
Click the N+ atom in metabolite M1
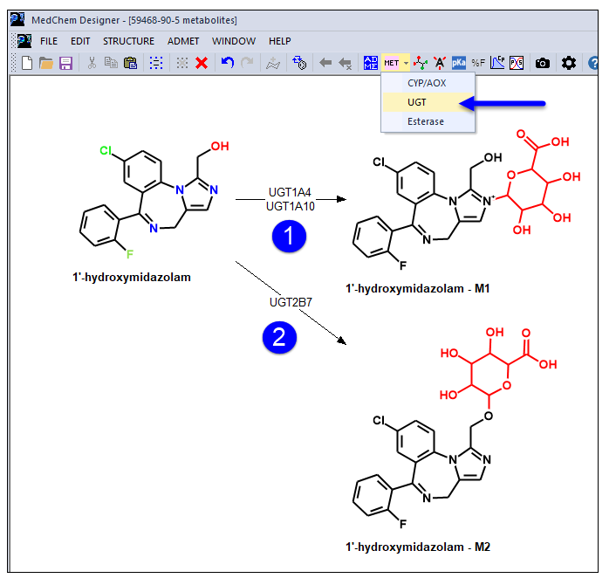click(489, 201)
